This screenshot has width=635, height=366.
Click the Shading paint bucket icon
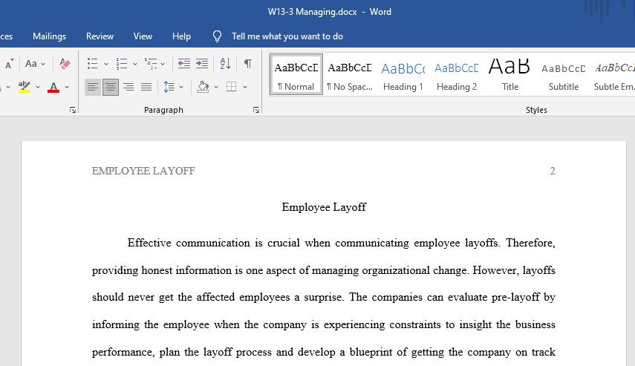[x=203, y=87]
